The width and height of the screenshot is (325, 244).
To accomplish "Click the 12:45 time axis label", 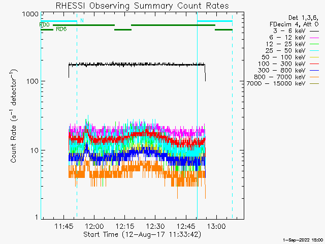I will 186,226.
